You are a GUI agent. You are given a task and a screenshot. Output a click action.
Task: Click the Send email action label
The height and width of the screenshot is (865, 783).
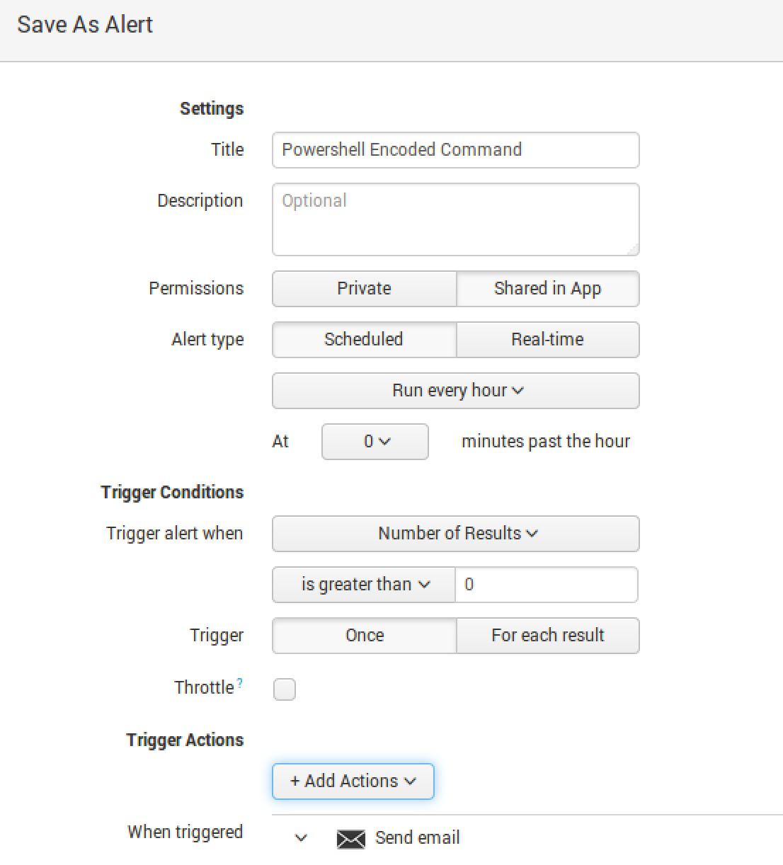(417, 838)
